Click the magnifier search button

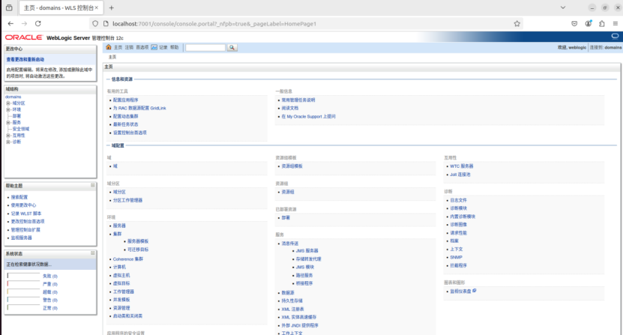(232, 47)
